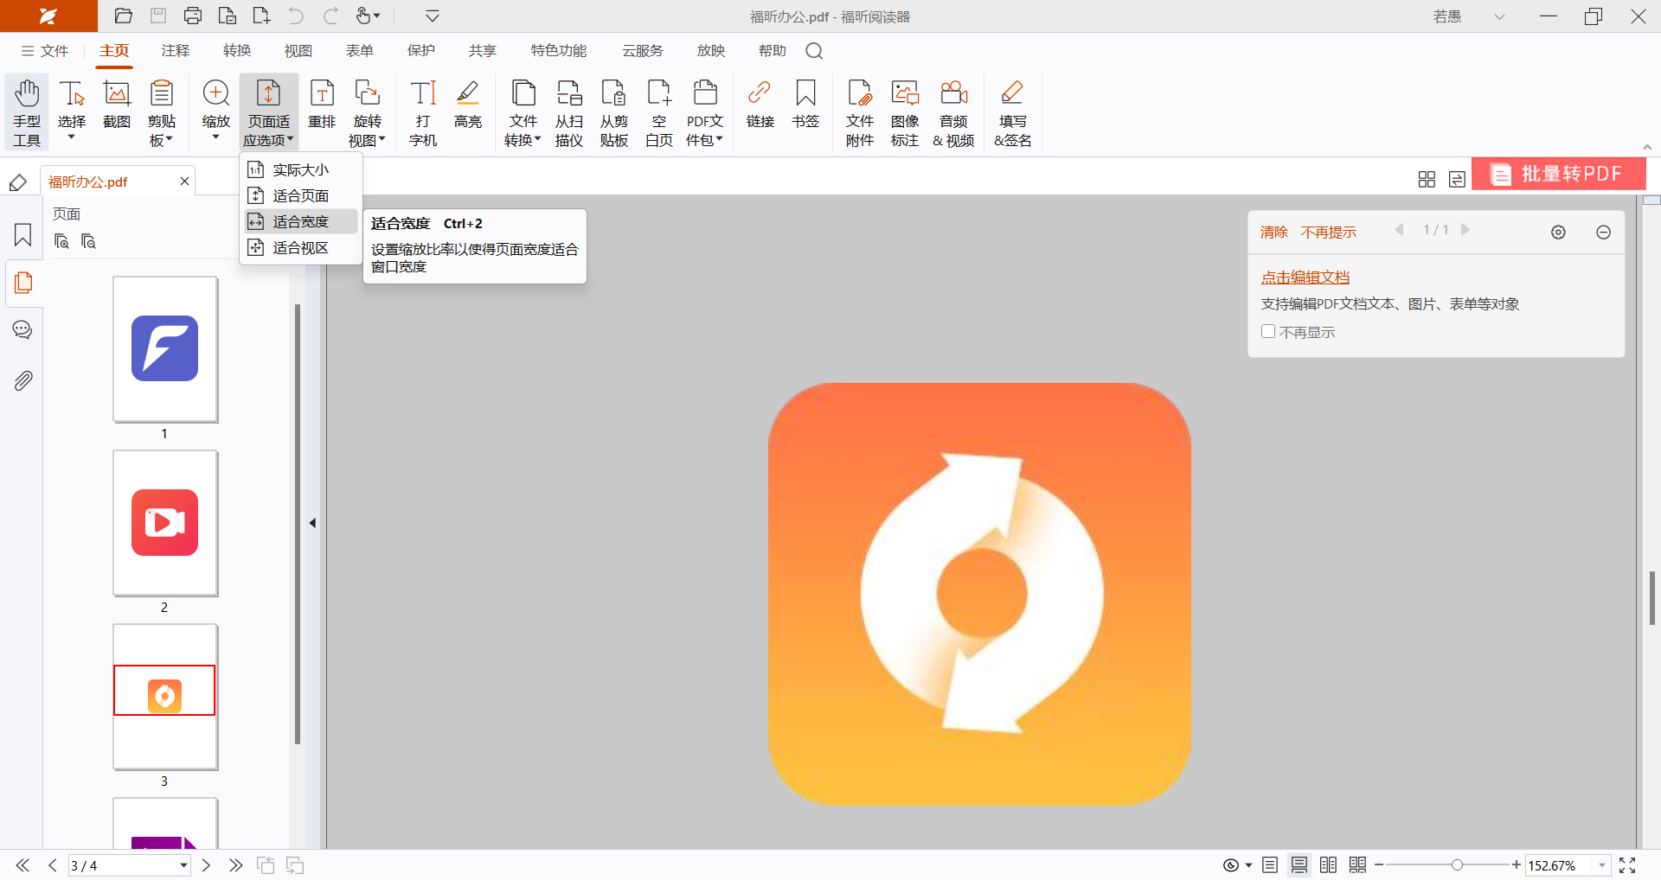This screenshot has width=1661, height=880.
Task: Open the pages panel in left sidebar
Action: click(23, 283)
